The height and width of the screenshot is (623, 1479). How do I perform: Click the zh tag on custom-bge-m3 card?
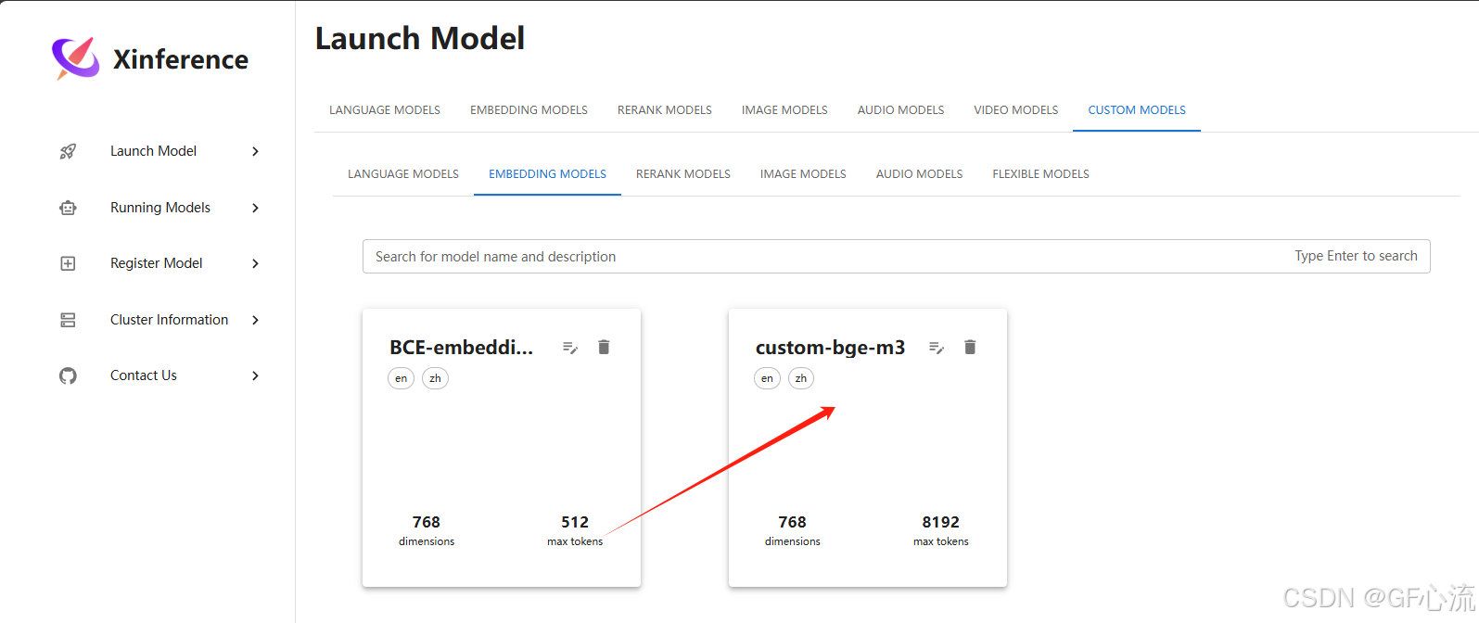tap(801, 378)
